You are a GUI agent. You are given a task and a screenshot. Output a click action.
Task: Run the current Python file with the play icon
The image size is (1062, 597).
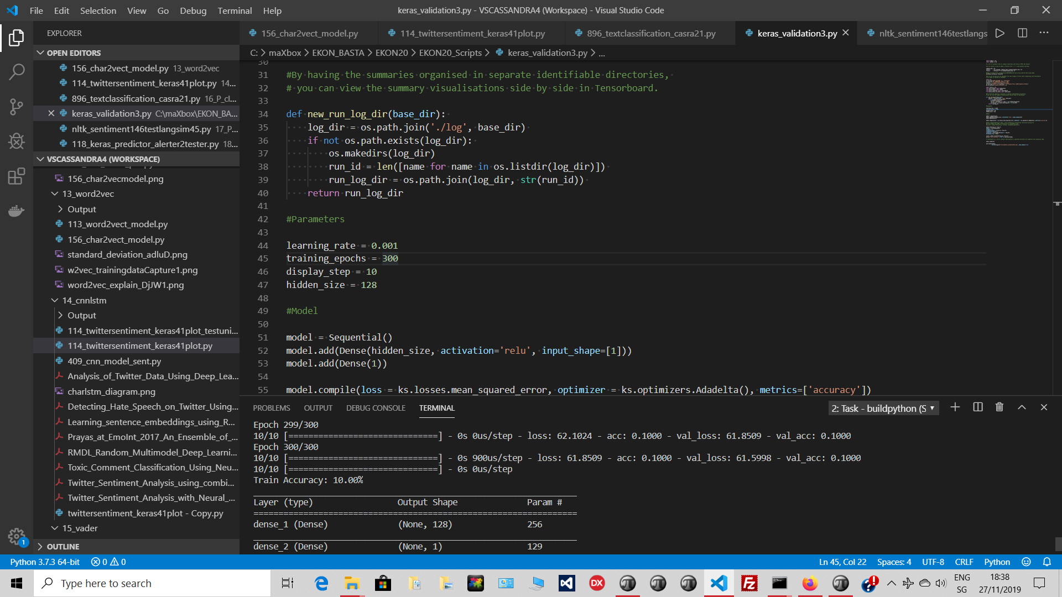[999, 33]
